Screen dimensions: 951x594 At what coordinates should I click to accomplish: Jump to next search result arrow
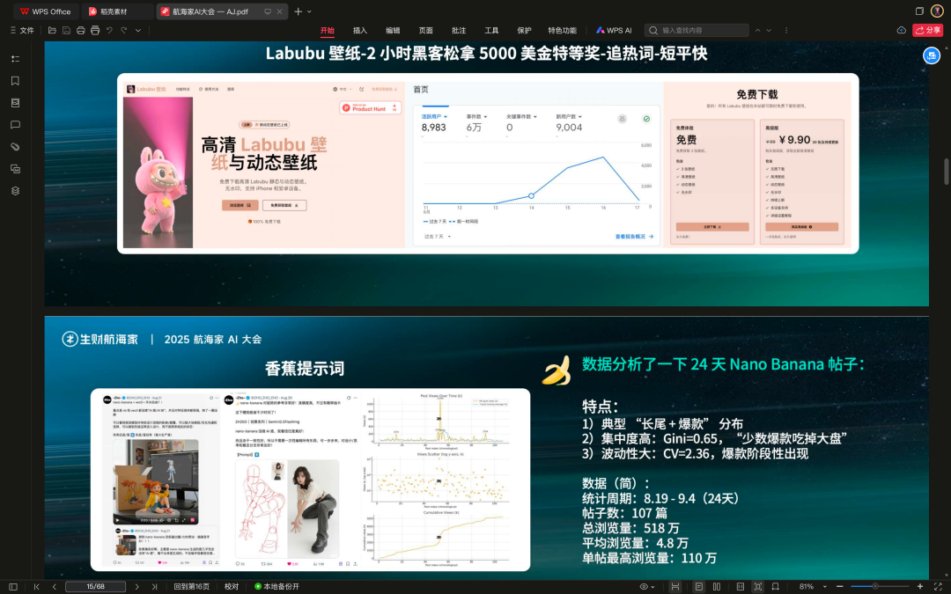coord(769,30)
